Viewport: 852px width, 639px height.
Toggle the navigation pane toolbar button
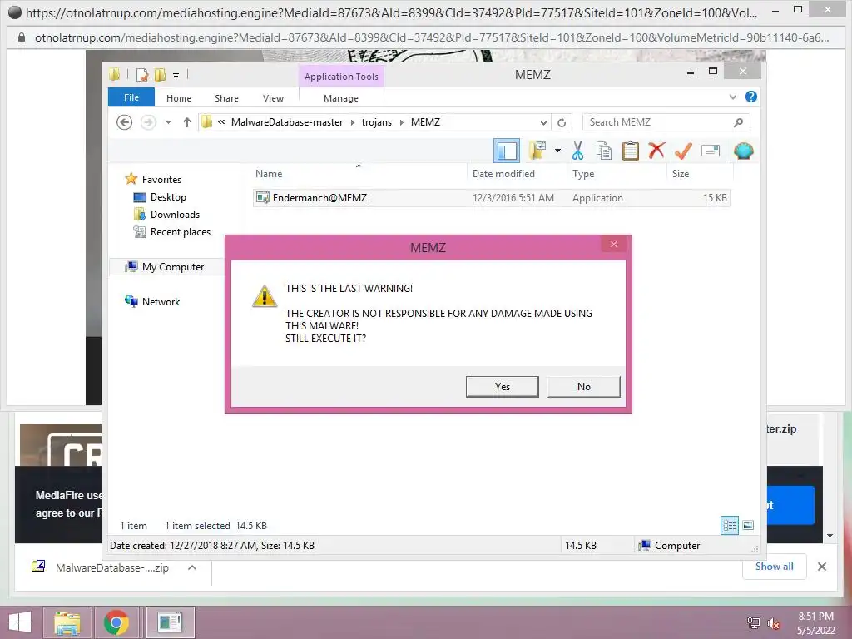coord(507,151)
